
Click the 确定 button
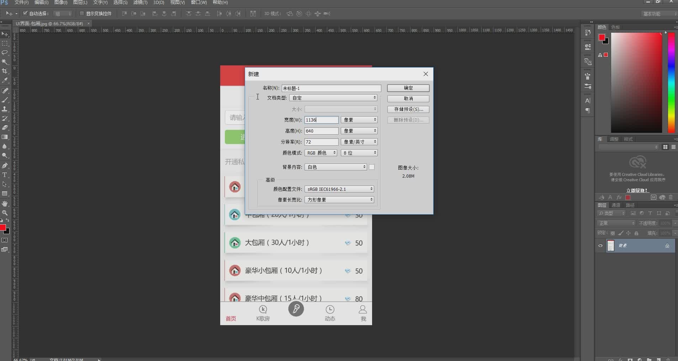click(x=408, y=88)
